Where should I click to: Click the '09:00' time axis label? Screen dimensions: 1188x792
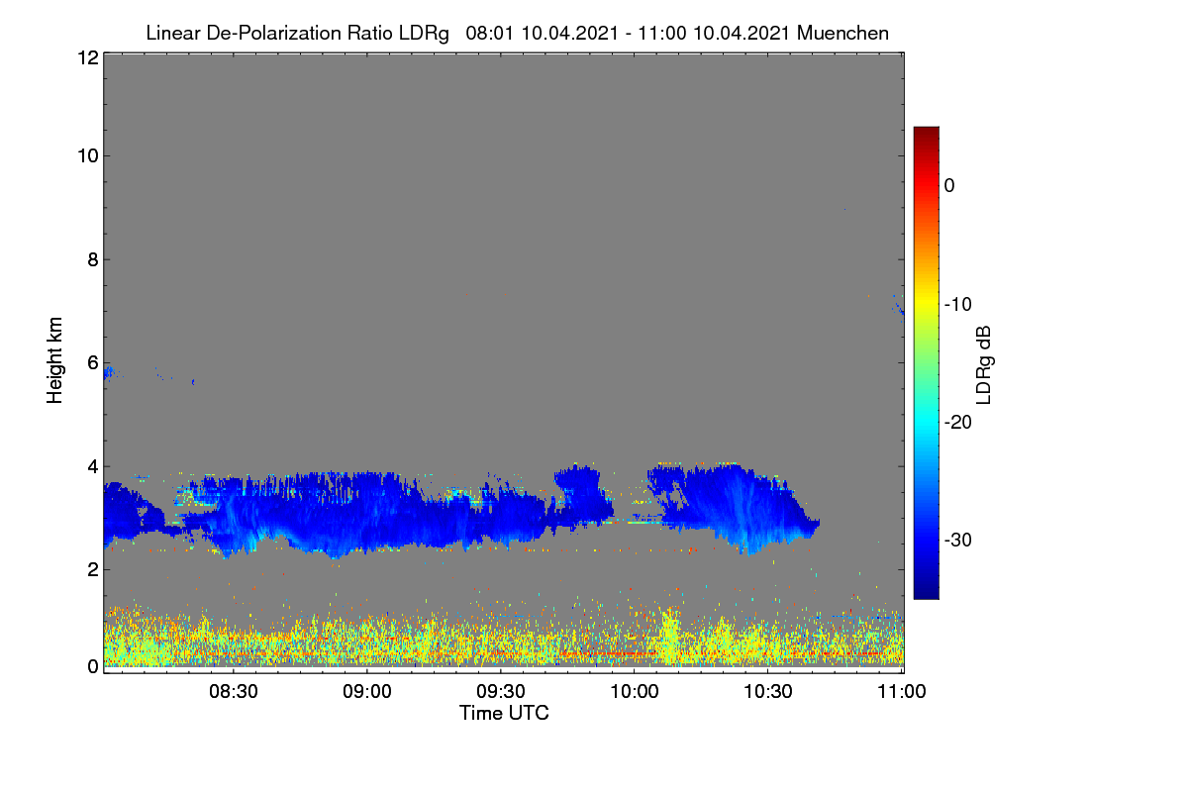(x=367, y=692)
